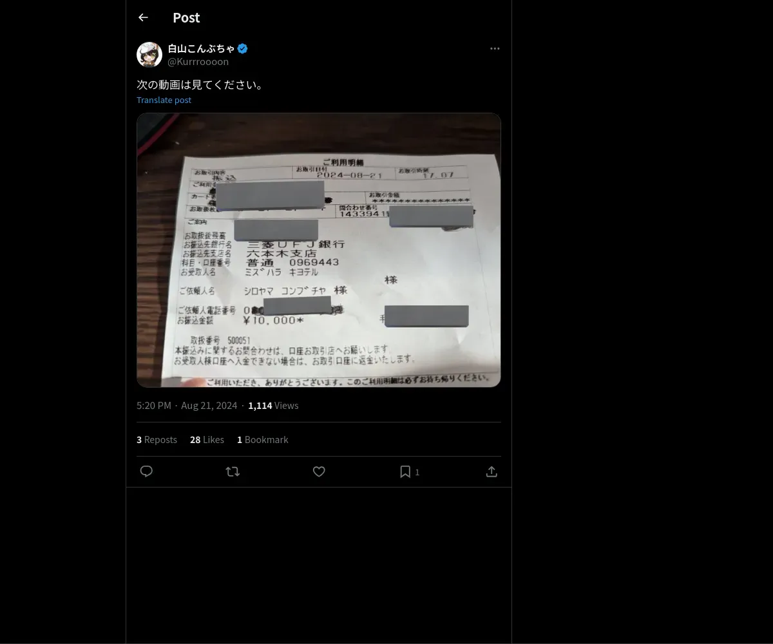Viewport: 773px width, 644px height.
Task: Like the post with heart icon
Action: [x=319, y=471]
